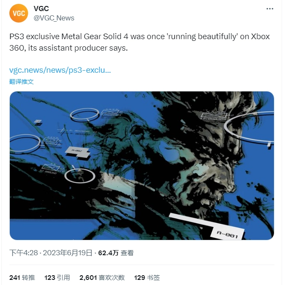Click 翻译推文 to translate the tweet
The height and width of the screenshot is (285, 285).
pyautogui.click(x=21, y=82)
